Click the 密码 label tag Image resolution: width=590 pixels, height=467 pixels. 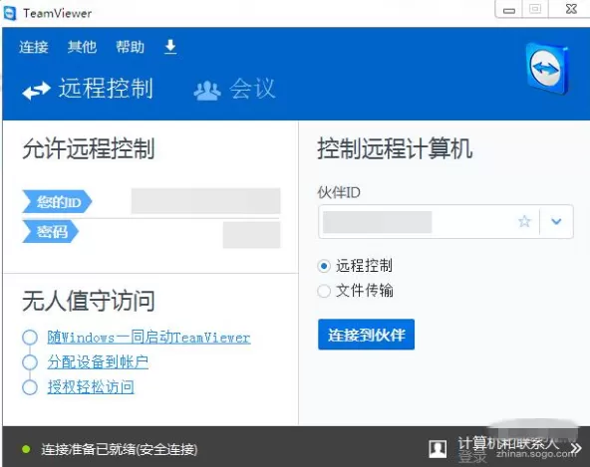tap(51, 231)
